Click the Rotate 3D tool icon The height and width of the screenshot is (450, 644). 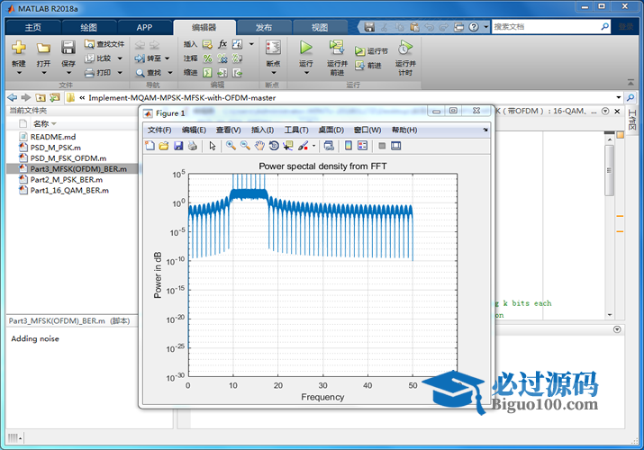(x=274, y=146)
